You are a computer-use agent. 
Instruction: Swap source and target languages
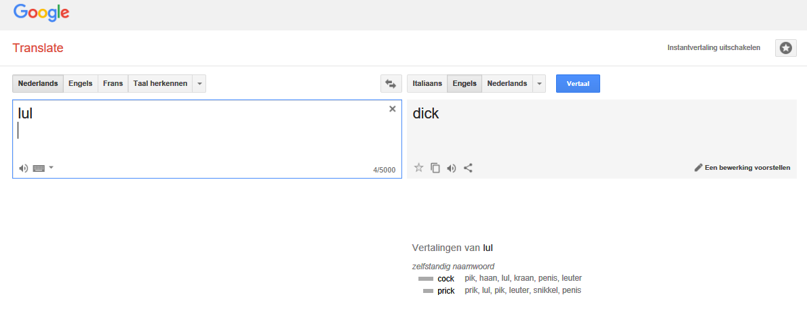pos(392,84)
